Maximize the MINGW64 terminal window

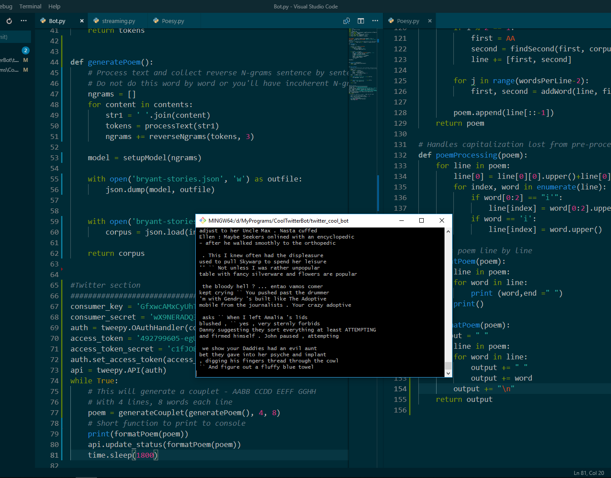(422, 220)
